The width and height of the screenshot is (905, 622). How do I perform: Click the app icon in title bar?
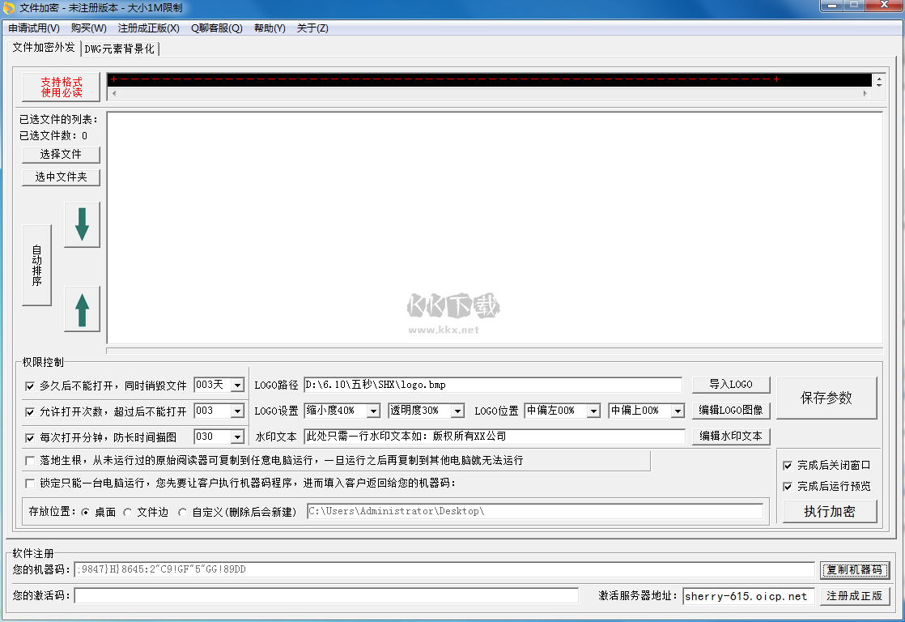(x=9, y=7)
